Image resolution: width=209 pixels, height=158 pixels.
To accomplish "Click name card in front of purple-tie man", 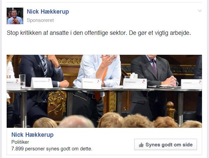I will pos(135,83).
